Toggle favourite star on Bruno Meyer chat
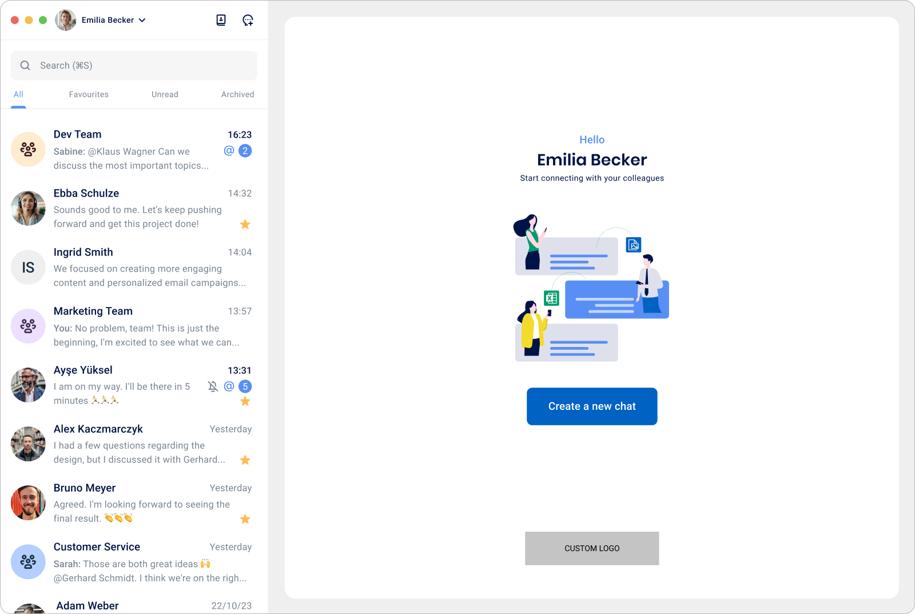Image resolution: width=915 pixels, height=614 pixels. [x=245, y=519]
